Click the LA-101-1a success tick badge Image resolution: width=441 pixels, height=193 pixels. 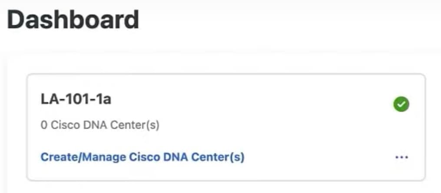click(x=401, y=104)
